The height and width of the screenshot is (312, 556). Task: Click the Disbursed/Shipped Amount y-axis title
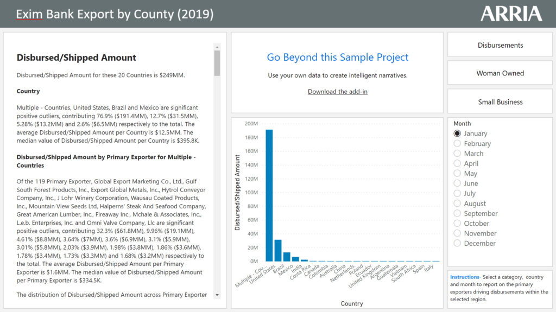(x=237, y=193)
